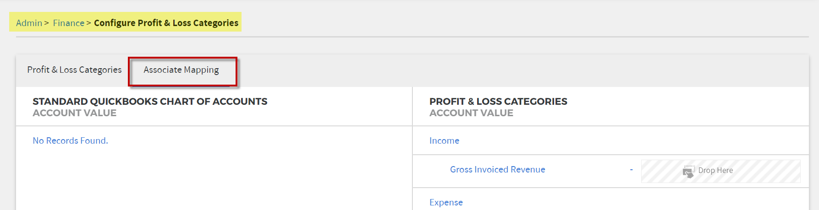Click the striped Drop Here zone
The width and height of the screenshot is (819, 210).
(720, 171)
